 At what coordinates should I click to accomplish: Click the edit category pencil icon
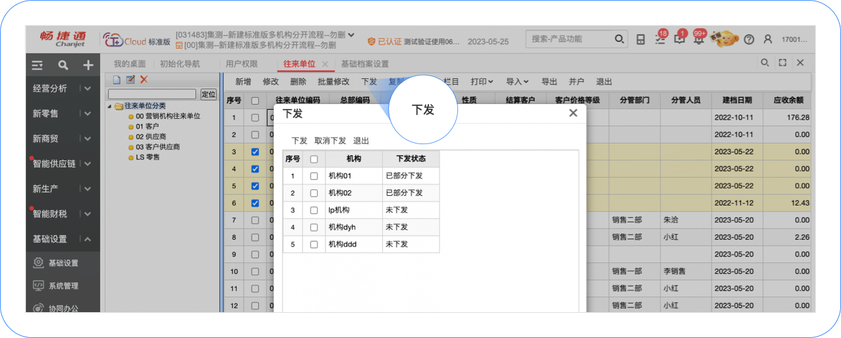(x=130, y=79)
